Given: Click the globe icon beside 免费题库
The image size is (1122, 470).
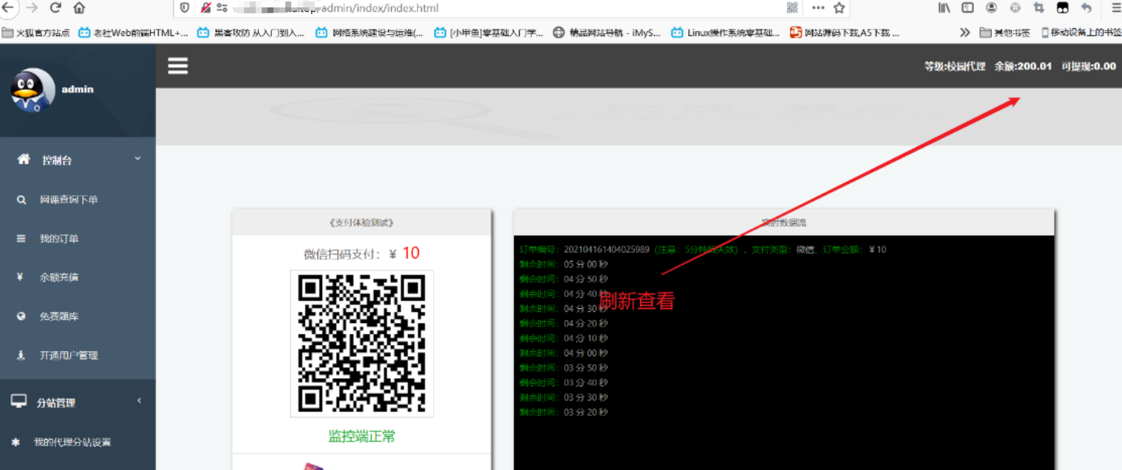Looking at the screenshot, I should point(21,316).
